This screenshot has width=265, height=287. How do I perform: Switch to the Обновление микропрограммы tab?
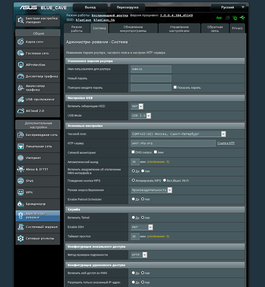(x=133, y=29)
